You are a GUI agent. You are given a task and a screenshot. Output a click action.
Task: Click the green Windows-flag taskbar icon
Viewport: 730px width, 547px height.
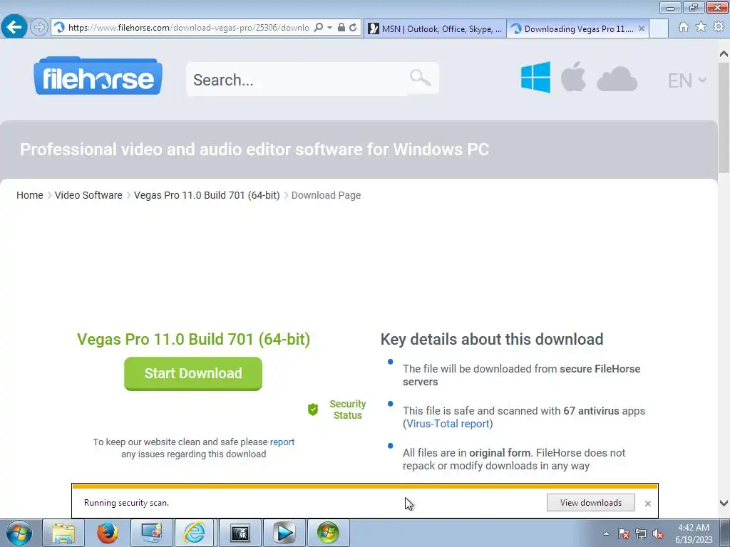[328, 533]
